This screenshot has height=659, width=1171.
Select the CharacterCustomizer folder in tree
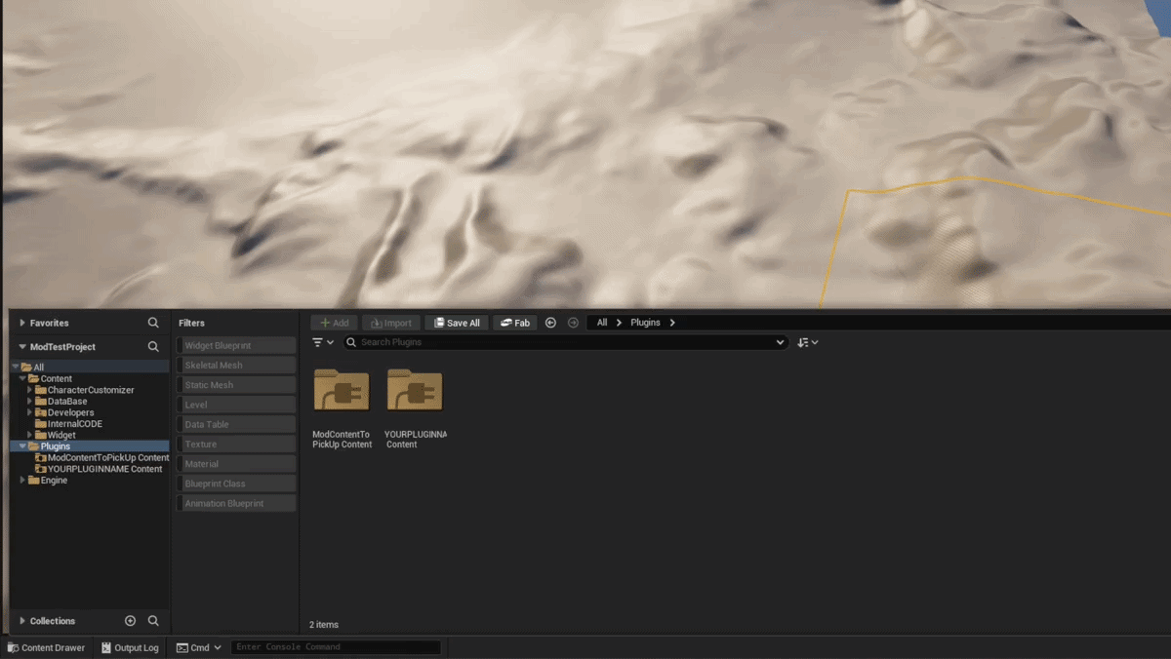84,390
